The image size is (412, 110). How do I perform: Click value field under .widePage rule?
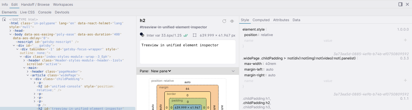(x=328, y=81)
